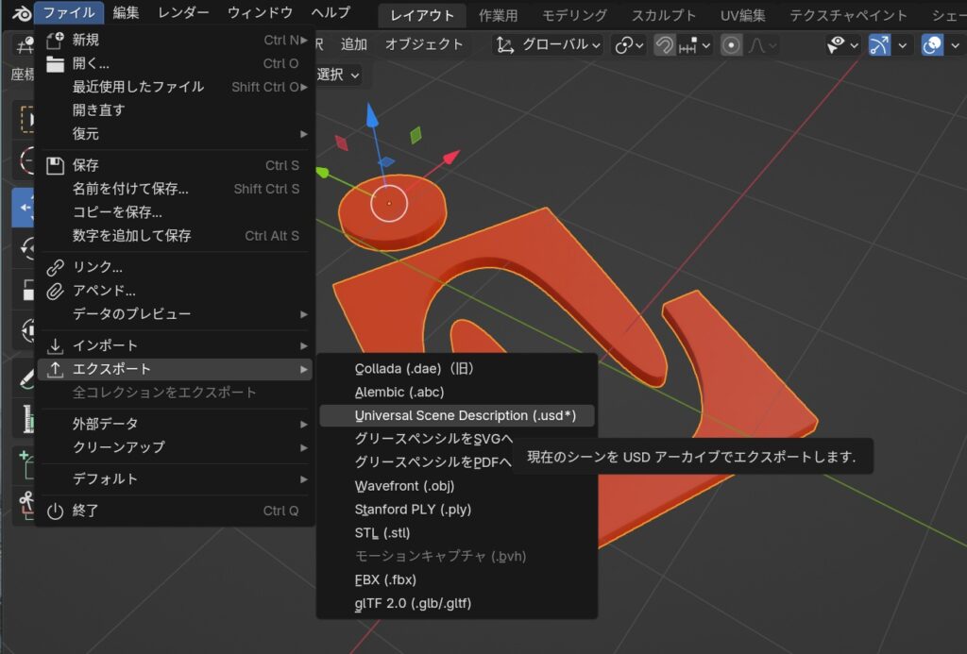Export as glTF 2.0 (.glb/.gltf)
Image resolution: width=967 pixels, height=654 pixels.
(x=457, y=603)
